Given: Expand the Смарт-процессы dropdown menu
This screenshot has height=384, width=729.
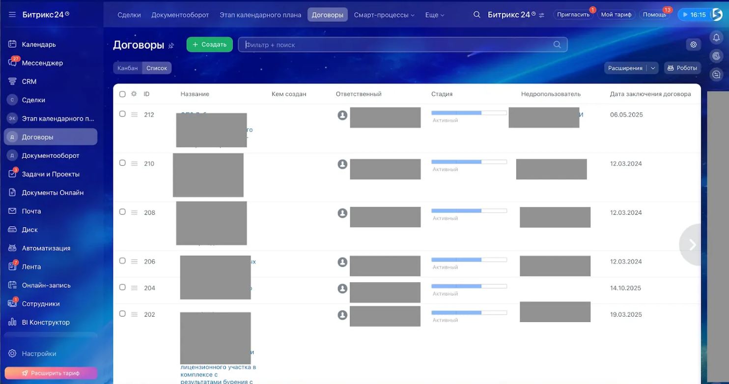Looking at the screenshot, I should click(384, 15).
